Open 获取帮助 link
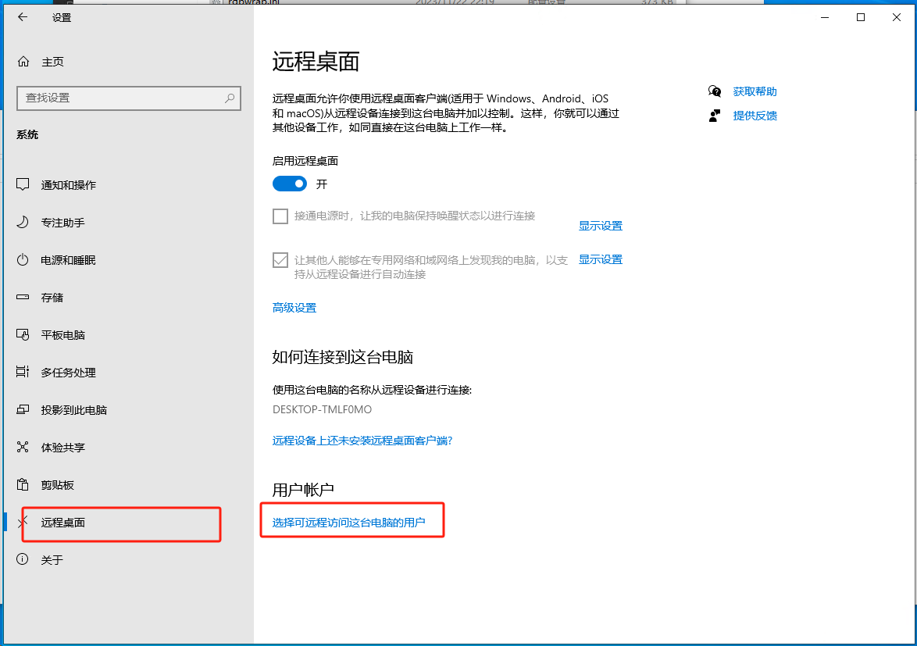This screenshot has width=917, height=646. click(x=755, y=91)
